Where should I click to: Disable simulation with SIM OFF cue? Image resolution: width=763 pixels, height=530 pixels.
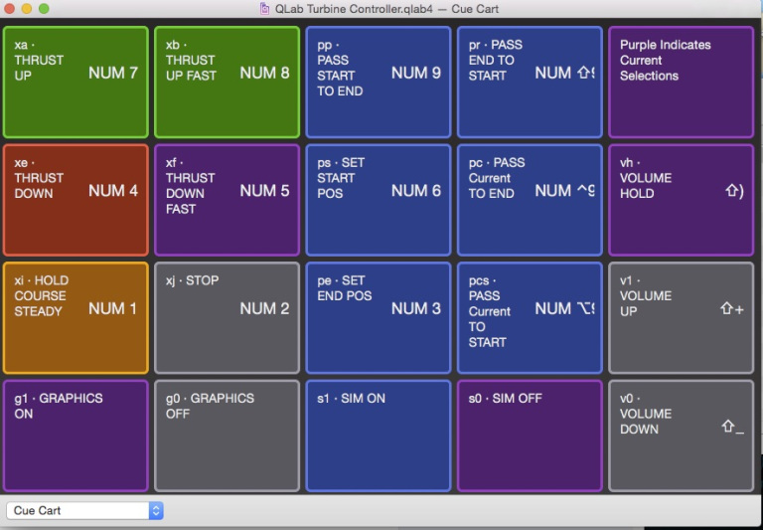point(530,436)
